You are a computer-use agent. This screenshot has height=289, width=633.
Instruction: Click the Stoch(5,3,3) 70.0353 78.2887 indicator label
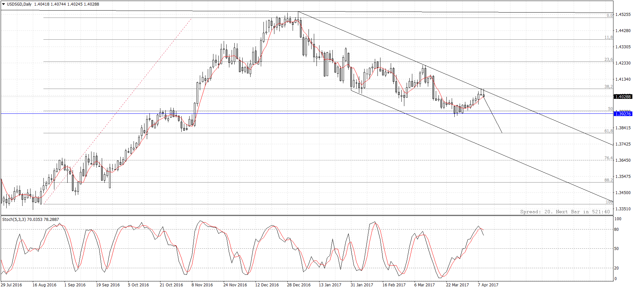30,220
